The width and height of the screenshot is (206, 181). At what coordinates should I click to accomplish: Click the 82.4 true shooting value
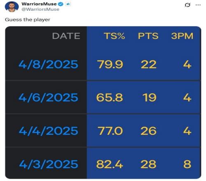[x=110, y=164]
